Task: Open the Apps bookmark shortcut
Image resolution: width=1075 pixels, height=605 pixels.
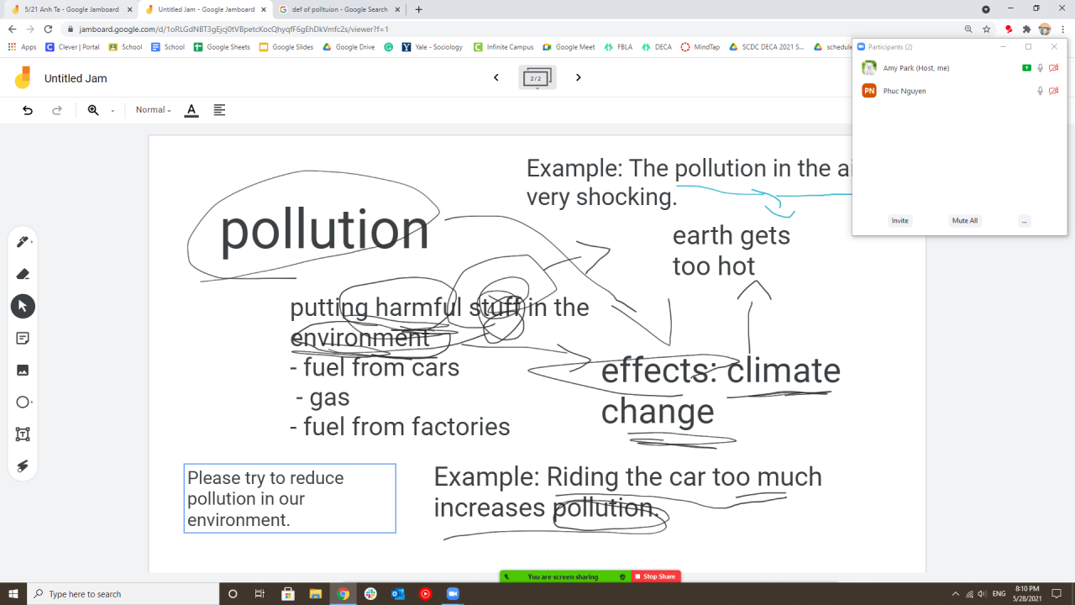Action: coord(23,47)
